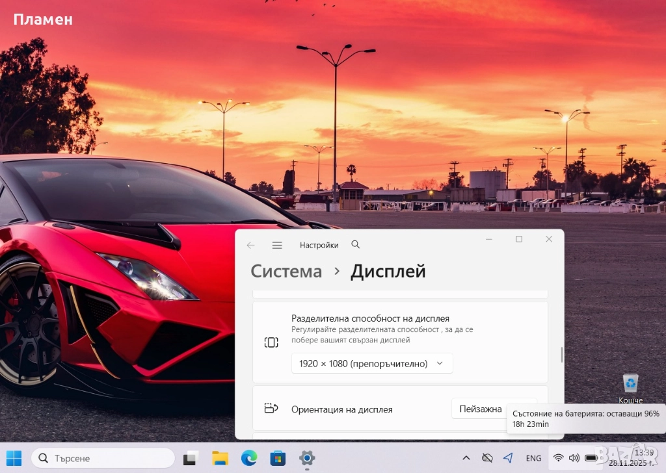Go to Система in the breadcrumb
The image size is (666, 473).
(286, 272)
